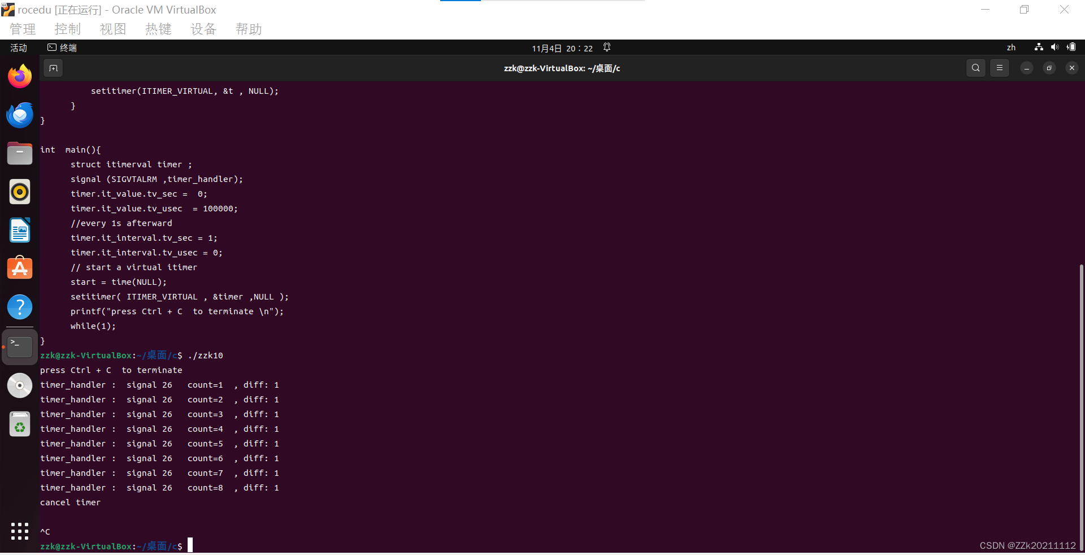Click the '//every 1s afterward' comment
This screenshot has height=555, width=1085.
121,223
